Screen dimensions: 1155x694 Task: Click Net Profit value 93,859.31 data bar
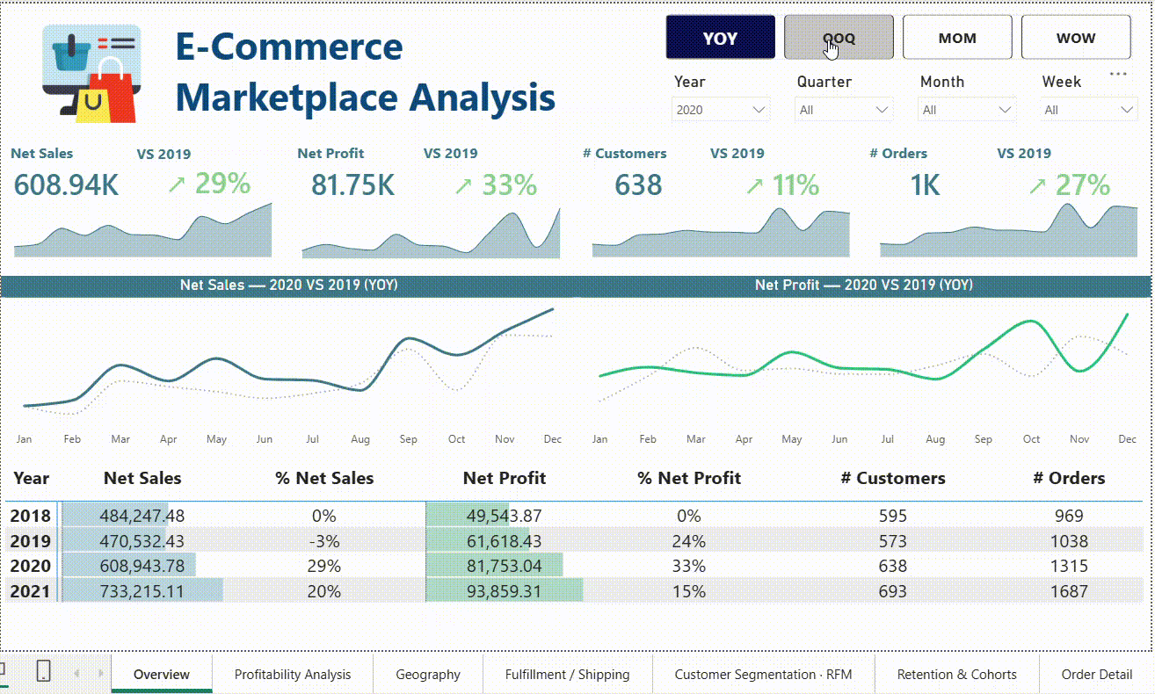tap(505, 591)
